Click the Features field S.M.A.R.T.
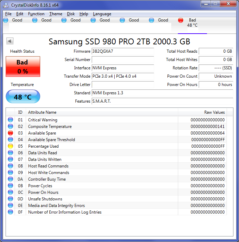 (x=162, y=101)
